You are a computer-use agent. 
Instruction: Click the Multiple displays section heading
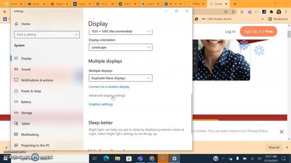pyautogui.click(x=105, y=61)
